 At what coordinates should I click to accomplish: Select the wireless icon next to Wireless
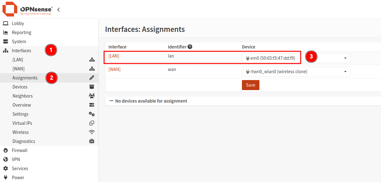(92, 132)
